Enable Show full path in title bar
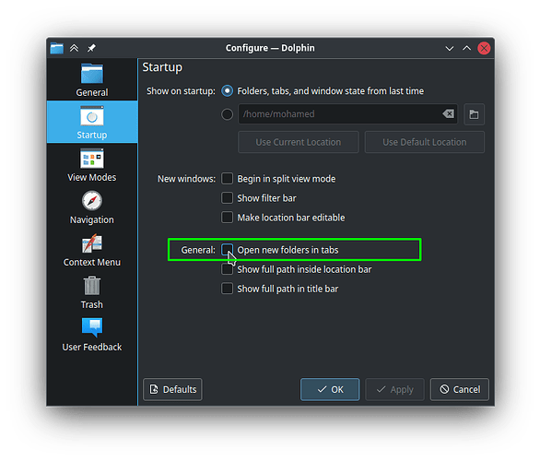 point(227,289)
